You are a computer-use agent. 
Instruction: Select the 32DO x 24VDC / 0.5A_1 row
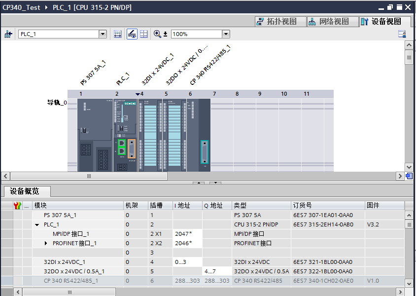(x=203, y=271)
